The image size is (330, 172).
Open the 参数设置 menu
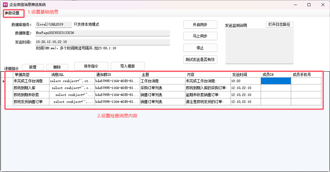click(12, 13)
